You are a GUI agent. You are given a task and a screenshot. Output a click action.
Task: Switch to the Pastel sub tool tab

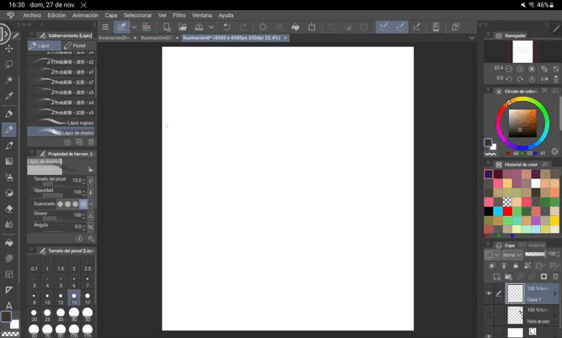click(x=77, y=45)
